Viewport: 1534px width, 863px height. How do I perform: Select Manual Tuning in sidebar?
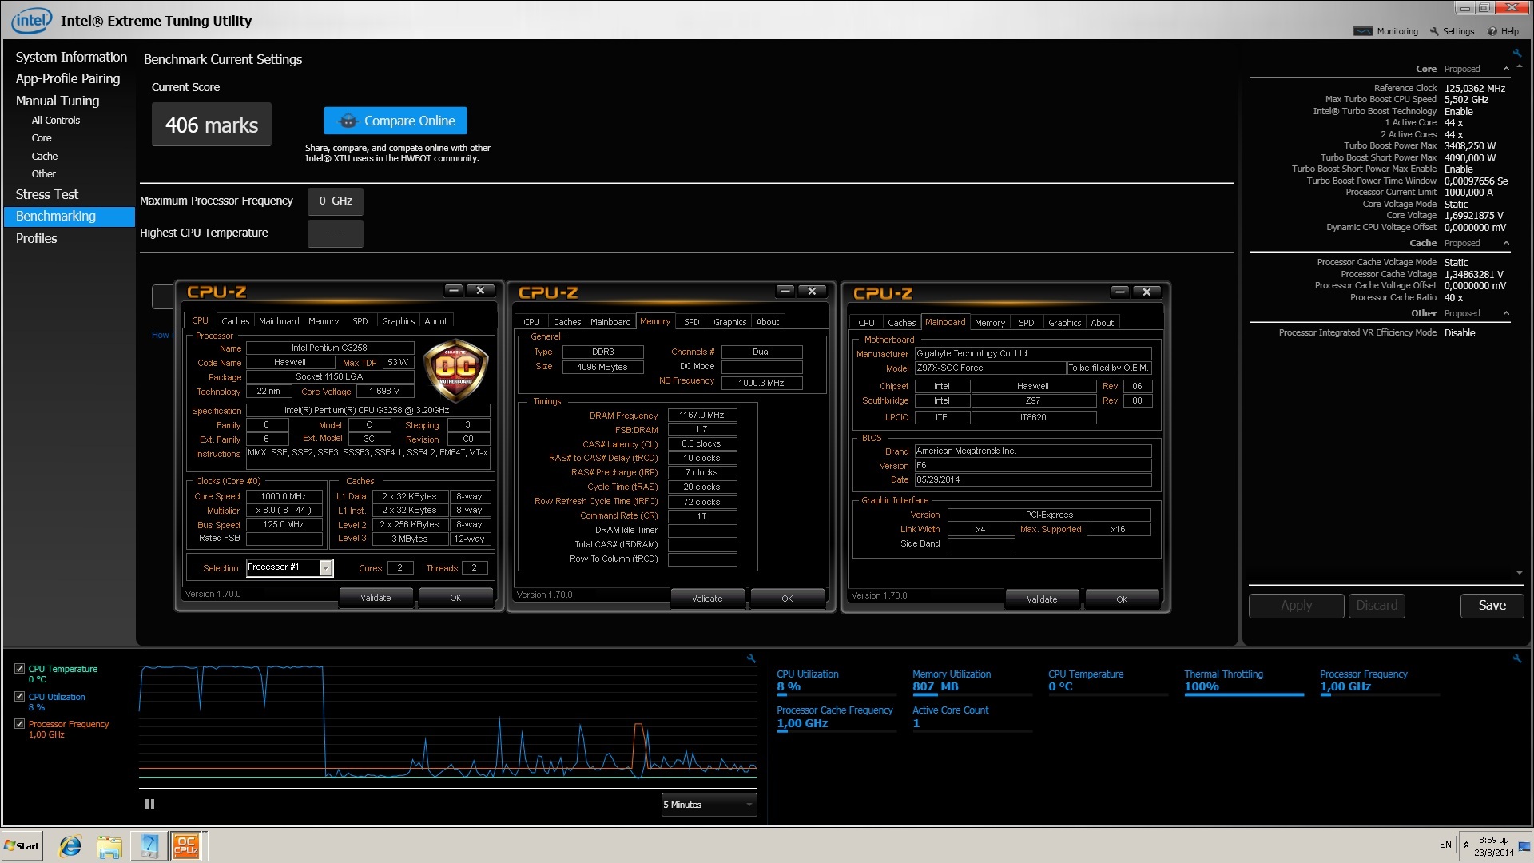[x=58, y=101]
